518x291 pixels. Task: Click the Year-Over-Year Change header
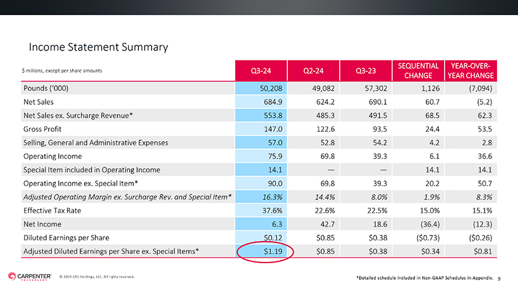coord(471,71)
